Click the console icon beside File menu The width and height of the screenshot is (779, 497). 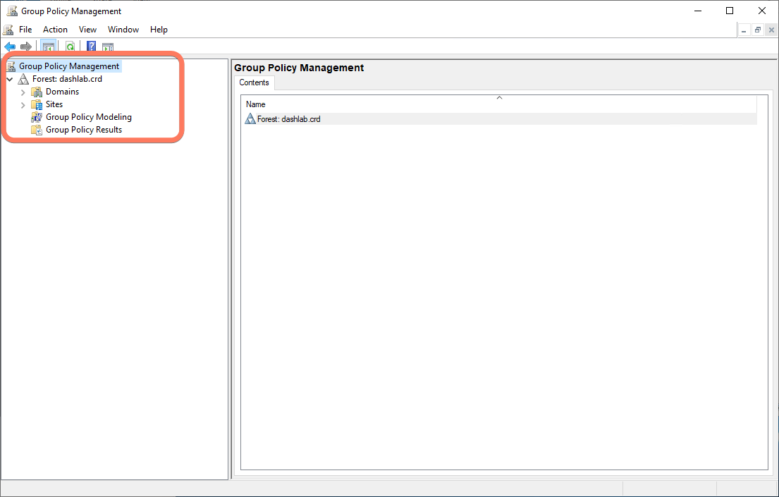[x=8, y=30]
